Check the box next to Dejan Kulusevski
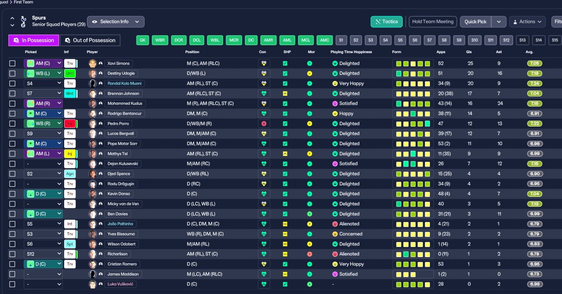The height and width of the screenshot is (294, 562). (x=12, y=163)
